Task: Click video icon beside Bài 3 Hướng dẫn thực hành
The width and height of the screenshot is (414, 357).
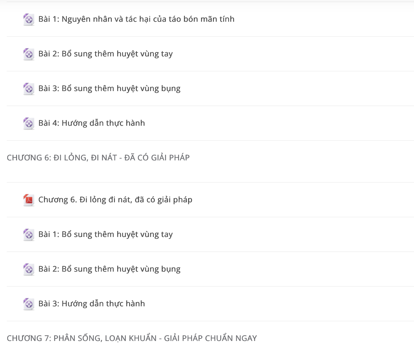Action: 29,304
